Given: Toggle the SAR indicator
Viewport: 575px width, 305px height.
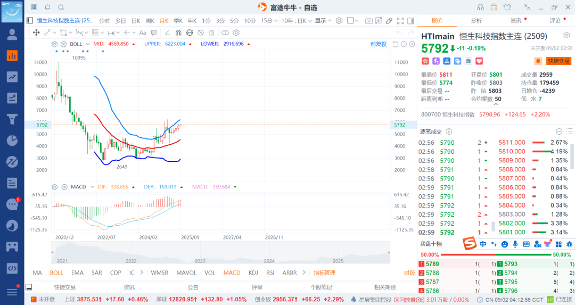Looking at the screenshot, I should [97, 273].
